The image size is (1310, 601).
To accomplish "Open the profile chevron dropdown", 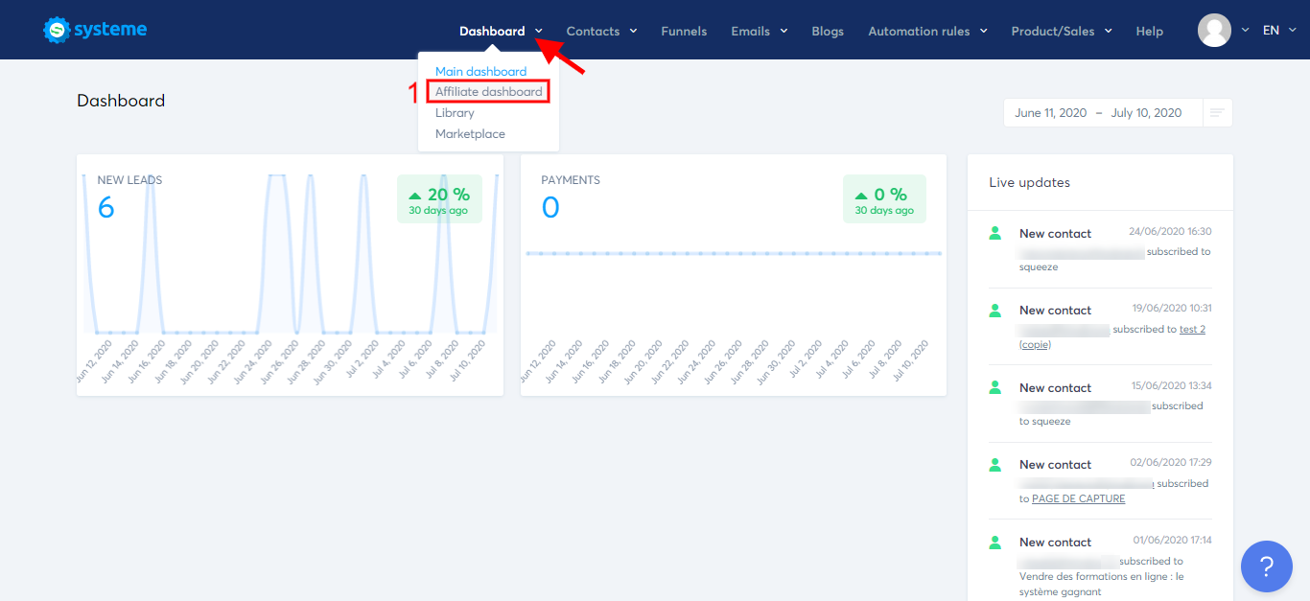I will 1246,30.
